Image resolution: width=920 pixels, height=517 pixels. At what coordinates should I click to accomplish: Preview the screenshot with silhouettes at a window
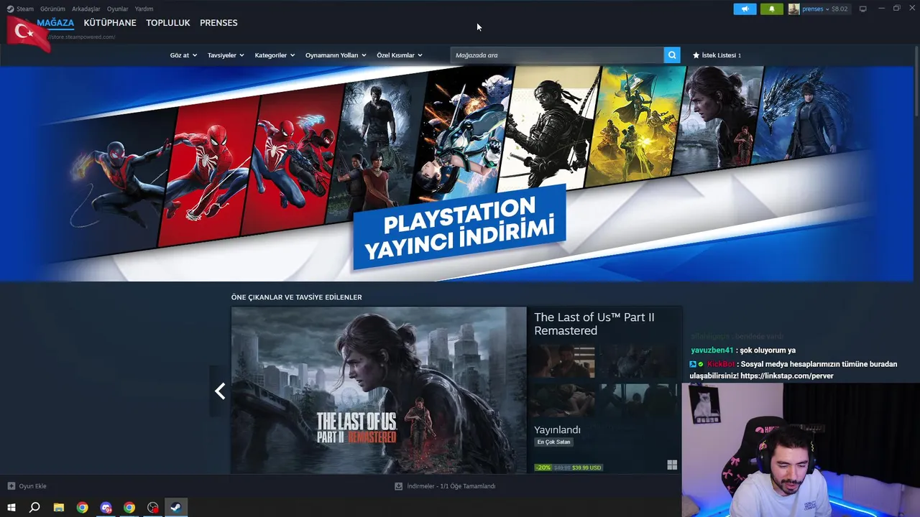coord(640,400)
